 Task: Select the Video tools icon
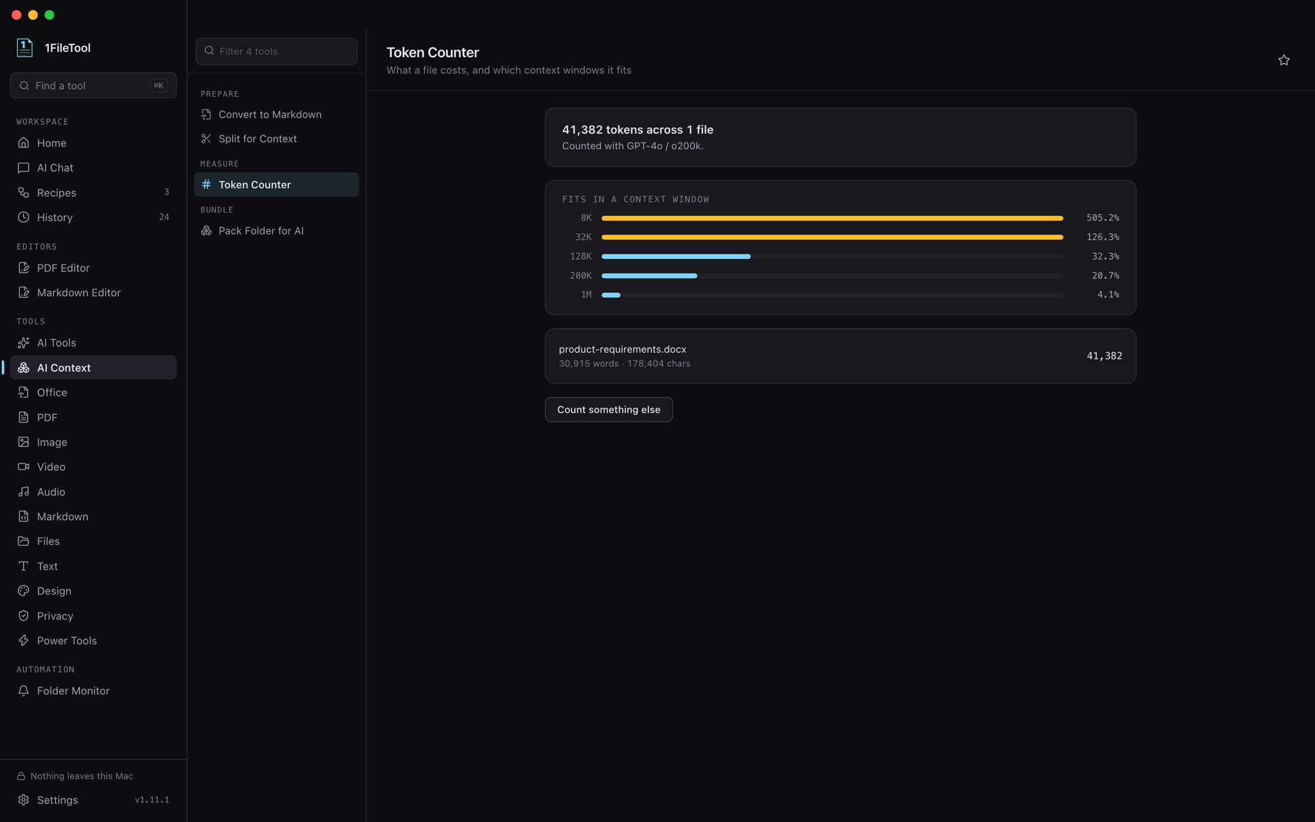[x=24, y=467]
